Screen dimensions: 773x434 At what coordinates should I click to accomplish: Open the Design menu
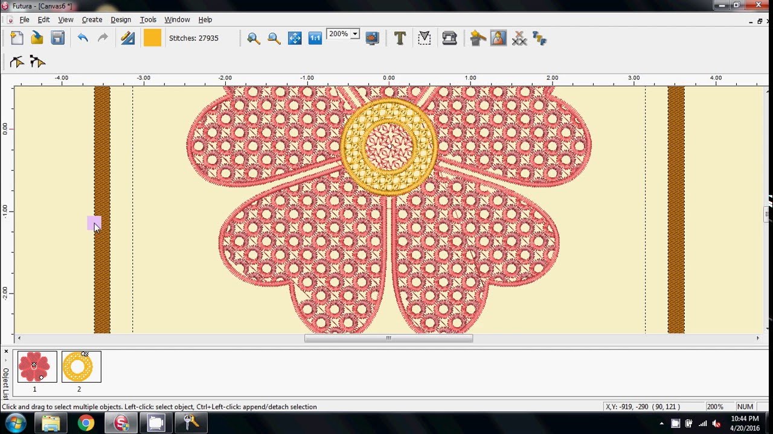(121, 20)
